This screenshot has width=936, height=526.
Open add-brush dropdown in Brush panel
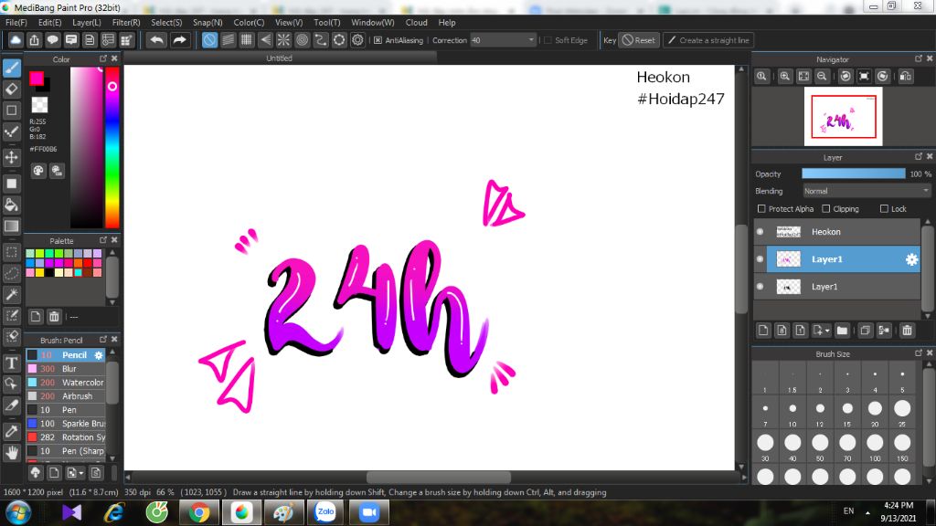coord(80,473)
